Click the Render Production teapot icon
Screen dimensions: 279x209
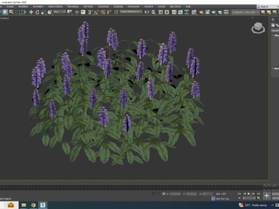click(x=214, y=12)
